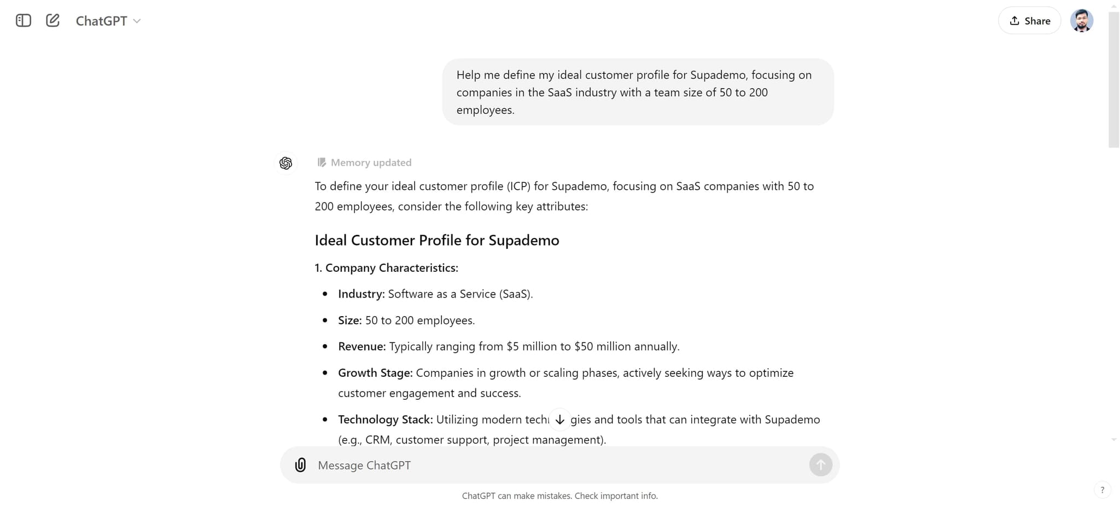Click the Memory updated indicator icon
Screen dimensions: 1120x507
tap(321, 162)
